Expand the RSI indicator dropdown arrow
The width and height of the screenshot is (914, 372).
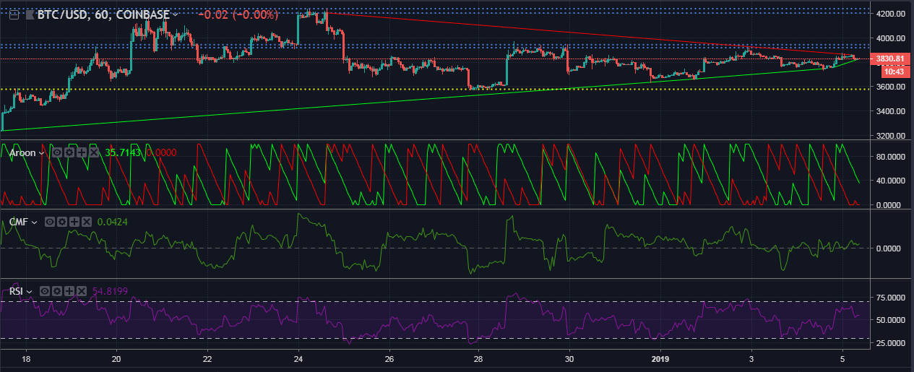tap(30, 292)
